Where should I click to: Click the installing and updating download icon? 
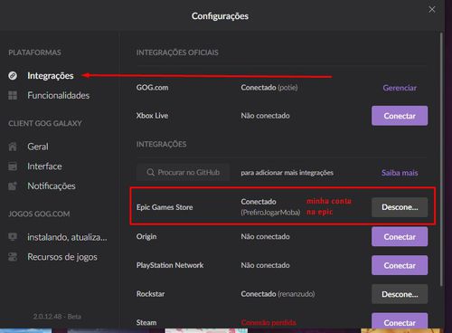(13, 237)
